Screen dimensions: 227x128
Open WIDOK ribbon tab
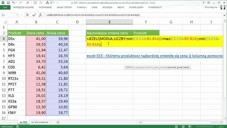(121, 7)
